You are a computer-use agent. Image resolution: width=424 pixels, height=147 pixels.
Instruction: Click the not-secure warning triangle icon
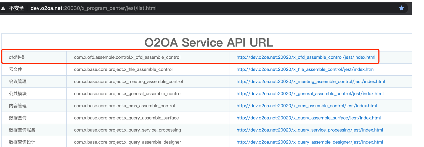[3, 8]
